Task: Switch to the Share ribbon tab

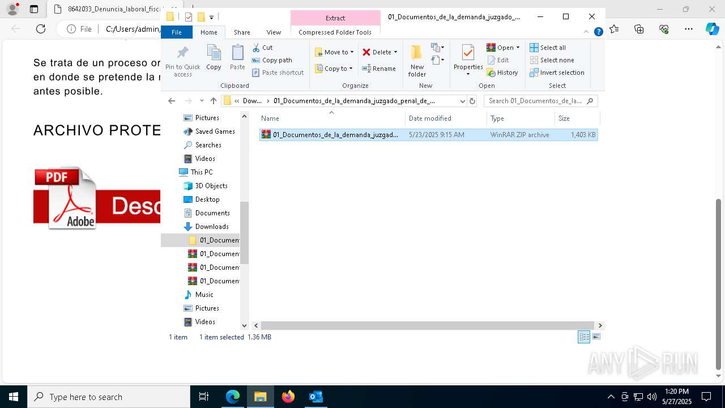Action: pyautogui.click(x=242, y=32)
